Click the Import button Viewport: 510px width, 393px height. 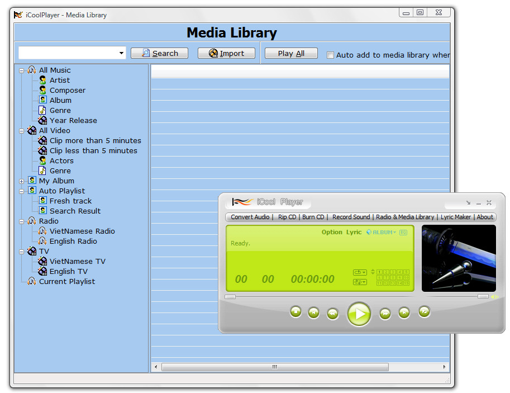[x=226, y=53]
